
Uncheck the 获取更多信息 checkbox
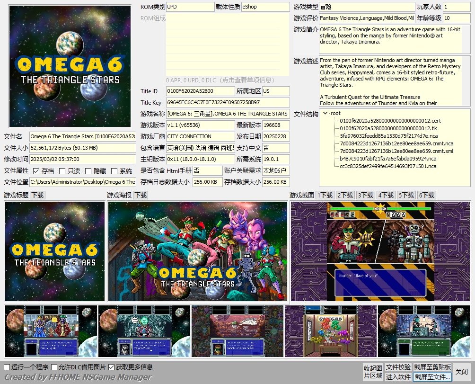coord(112,367)
